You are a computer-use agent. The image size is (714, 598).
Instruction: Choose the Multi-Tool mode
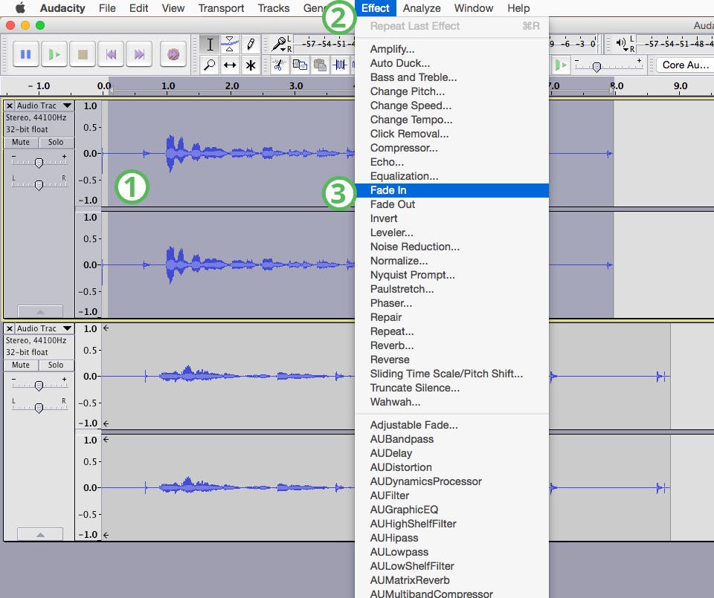coord(251,65)
